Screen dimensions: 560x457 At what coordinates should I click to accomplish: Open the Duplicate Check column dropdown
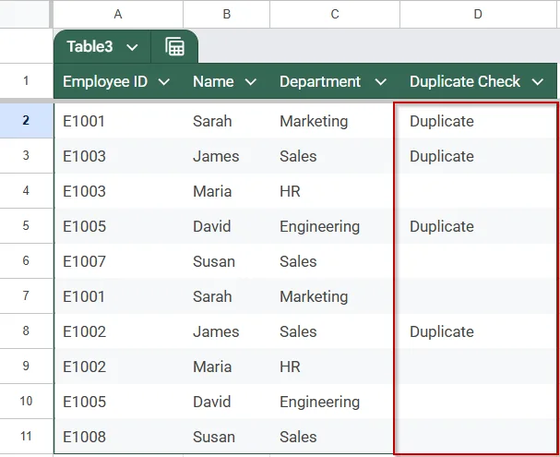(538, 82)
